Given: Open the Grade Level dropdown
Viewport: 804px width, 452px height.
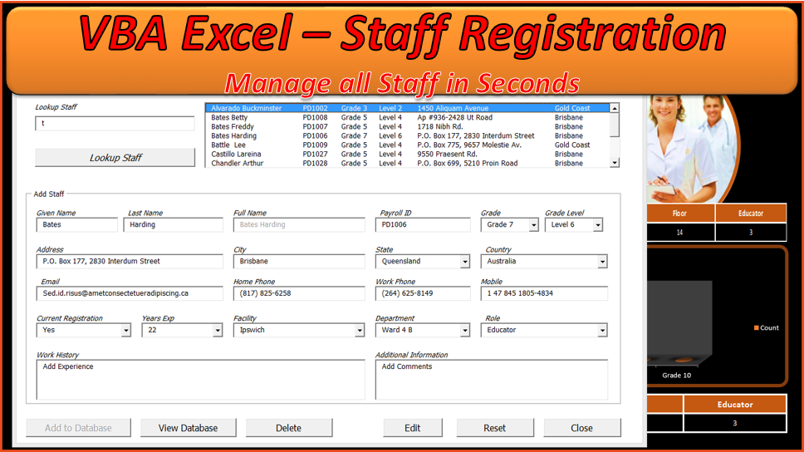Looking at the screenshot, I should click(598, 225).
